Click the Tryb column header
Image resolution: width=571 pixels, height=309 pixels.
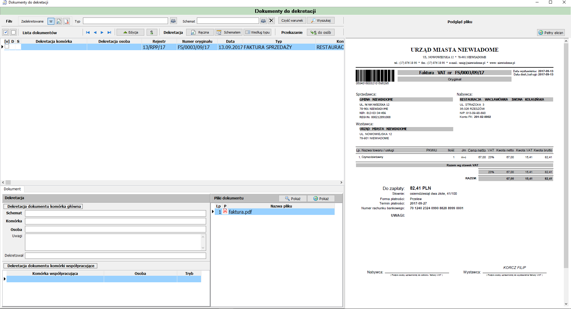[x=189, y=273]
